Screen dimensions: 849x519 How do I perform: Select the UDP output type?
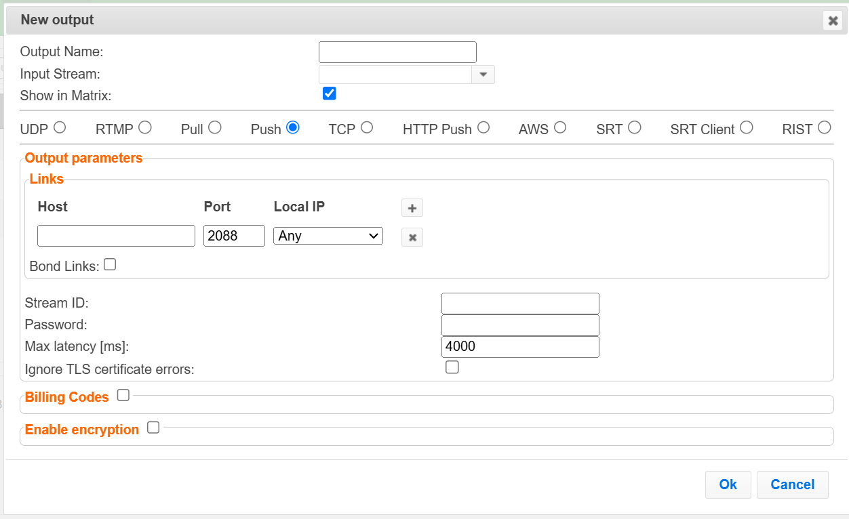coord(60,127)
